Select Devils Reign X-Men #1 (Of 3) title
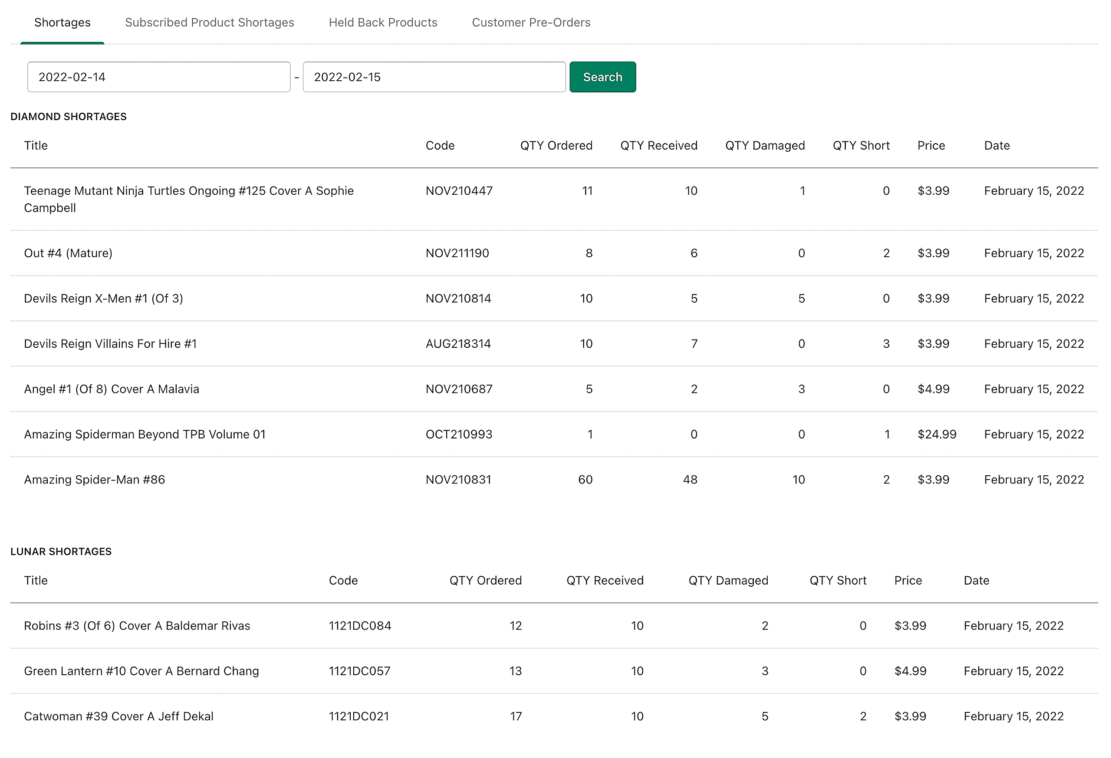Screen dimensions: 1111x758 click(x=104, y=298)
